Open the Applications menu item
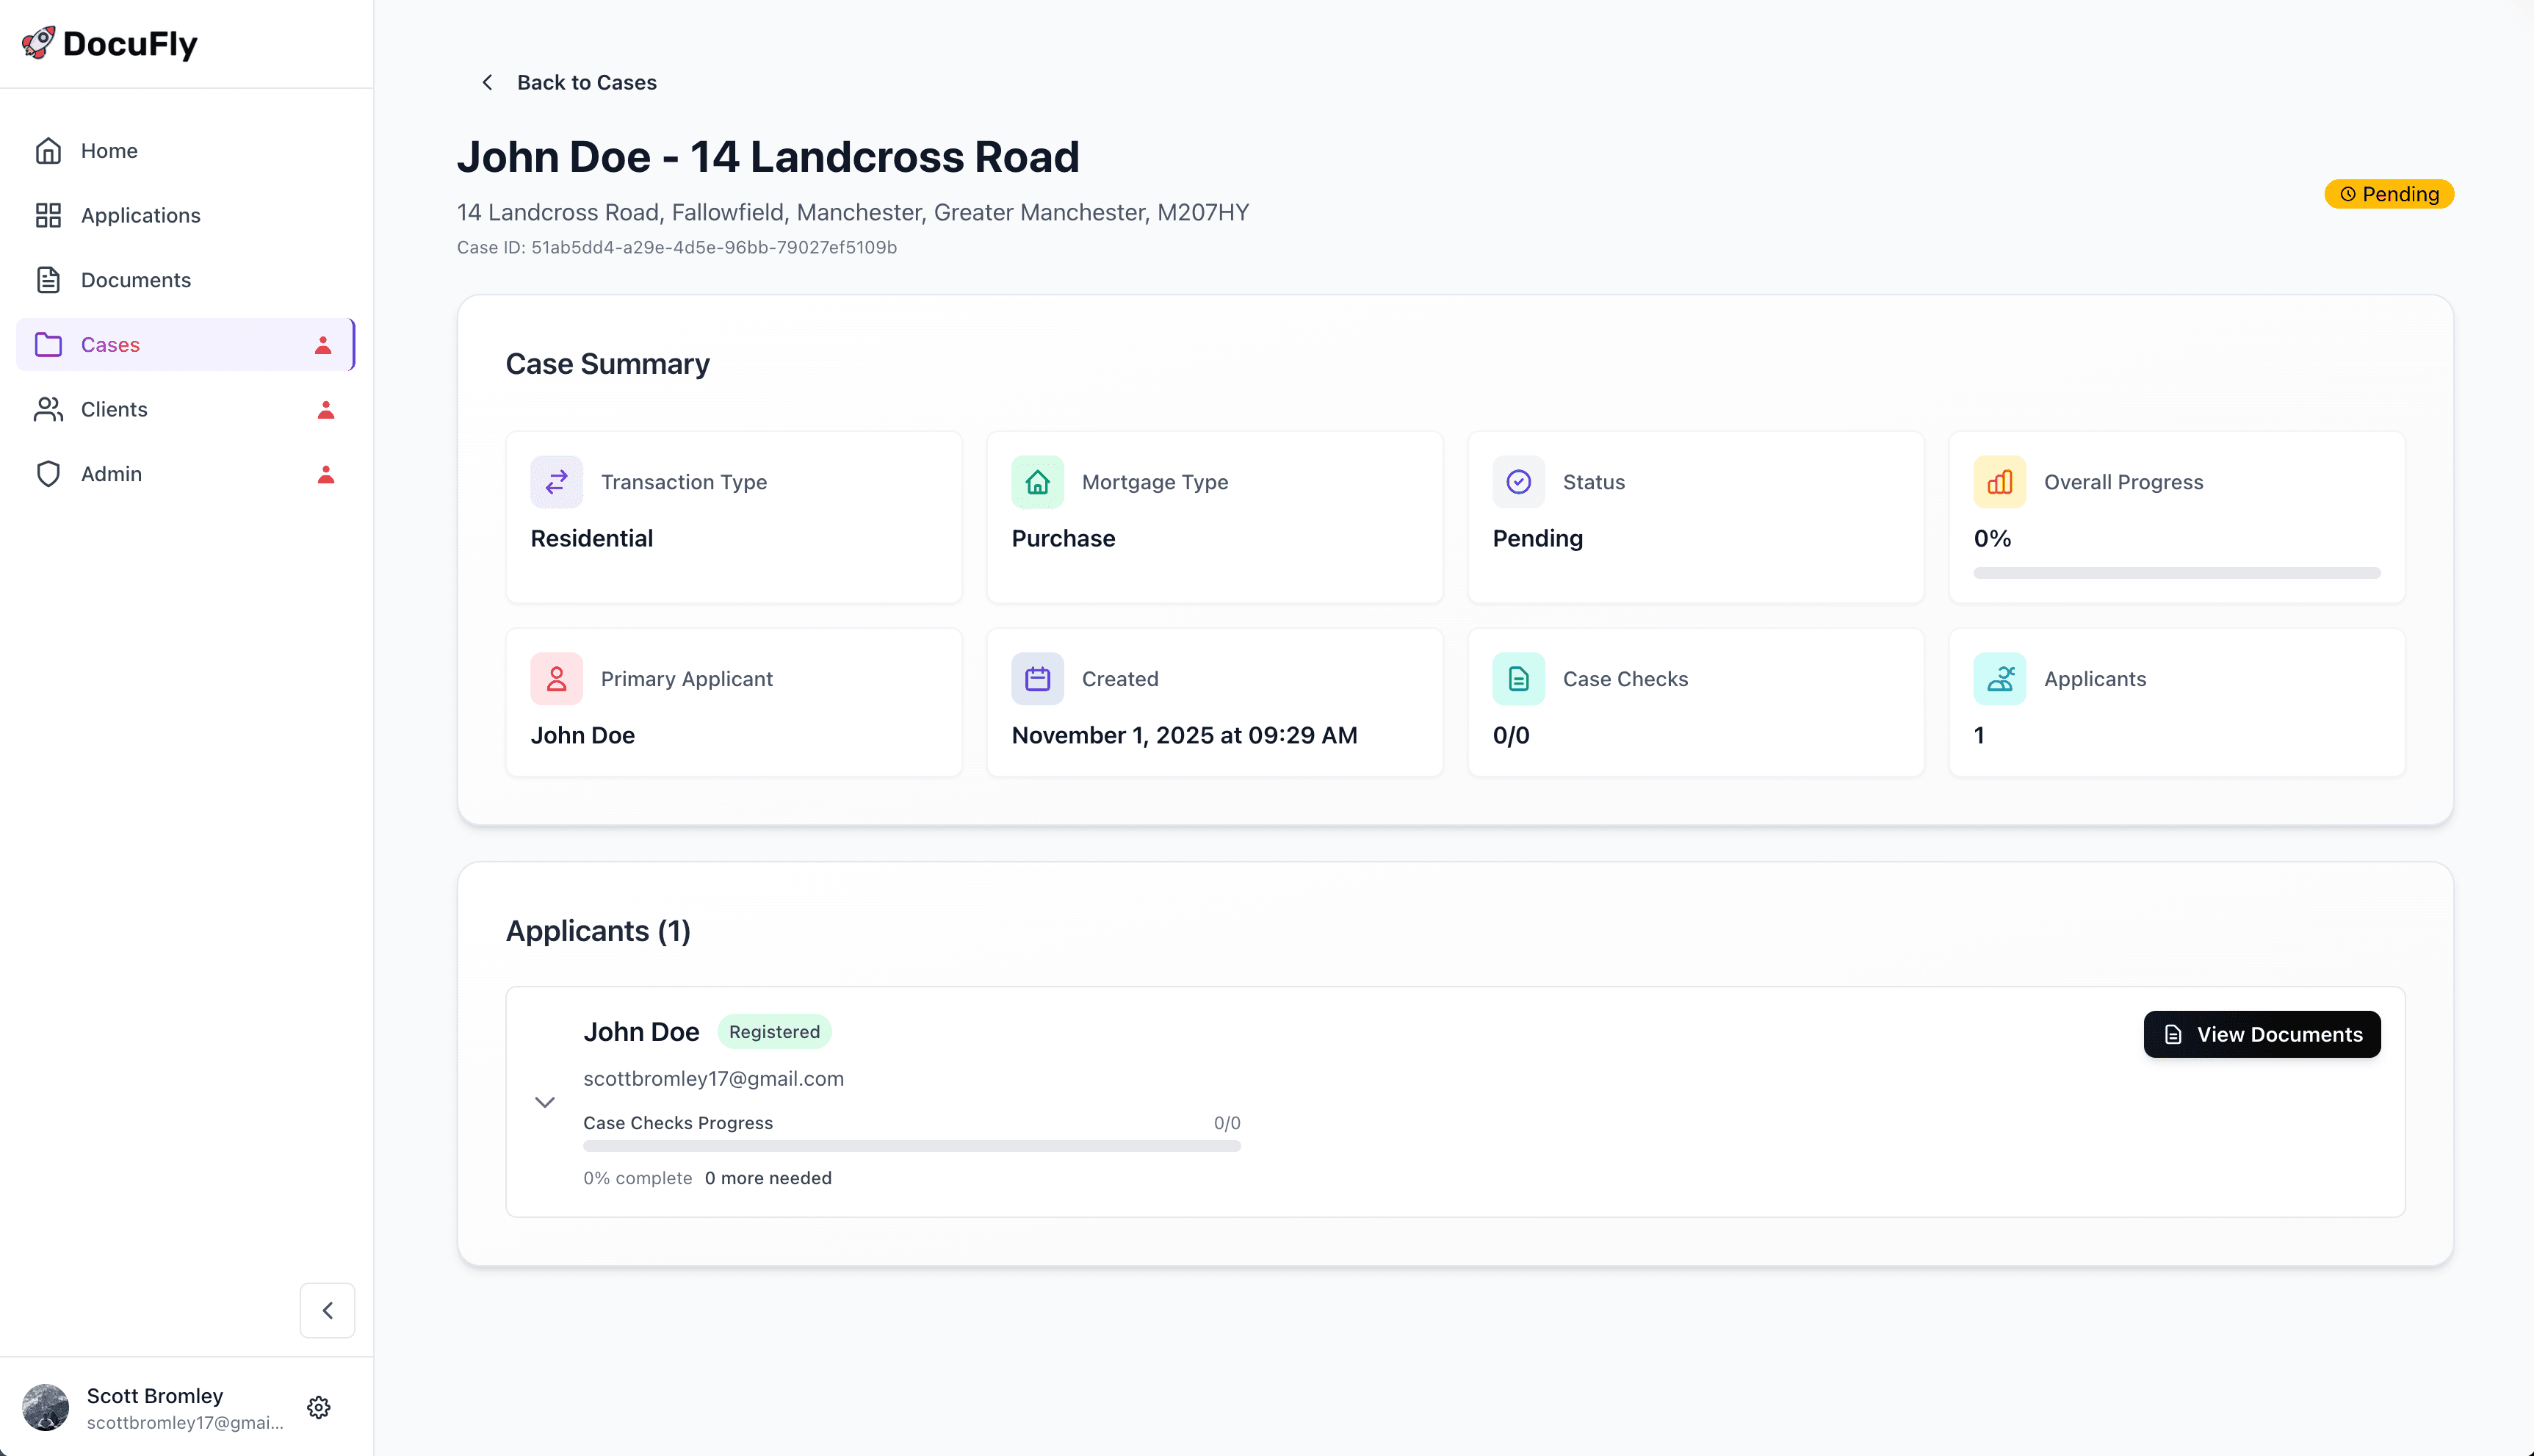 [x=140, y=215]
